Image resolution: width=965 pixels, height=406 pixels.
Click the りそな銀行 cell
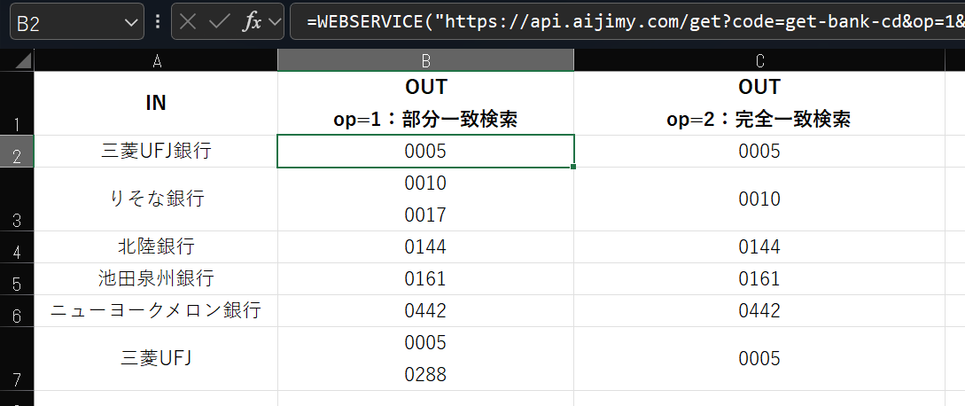click(156, 199)
